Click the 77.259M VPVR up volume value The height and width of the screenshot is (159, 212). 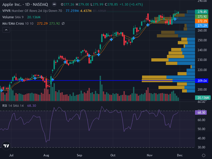click(x=72, y=11)
